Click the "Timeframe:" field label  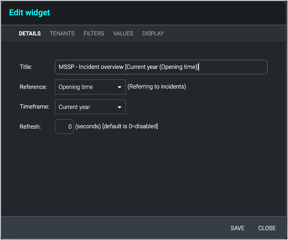[x=35, y=107]
